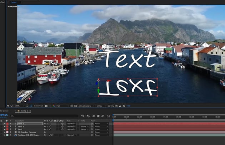The image size is (225, 145).
Task: Open the Graph Editor icon
Action: pyautogui.click(x=108, y=116)
